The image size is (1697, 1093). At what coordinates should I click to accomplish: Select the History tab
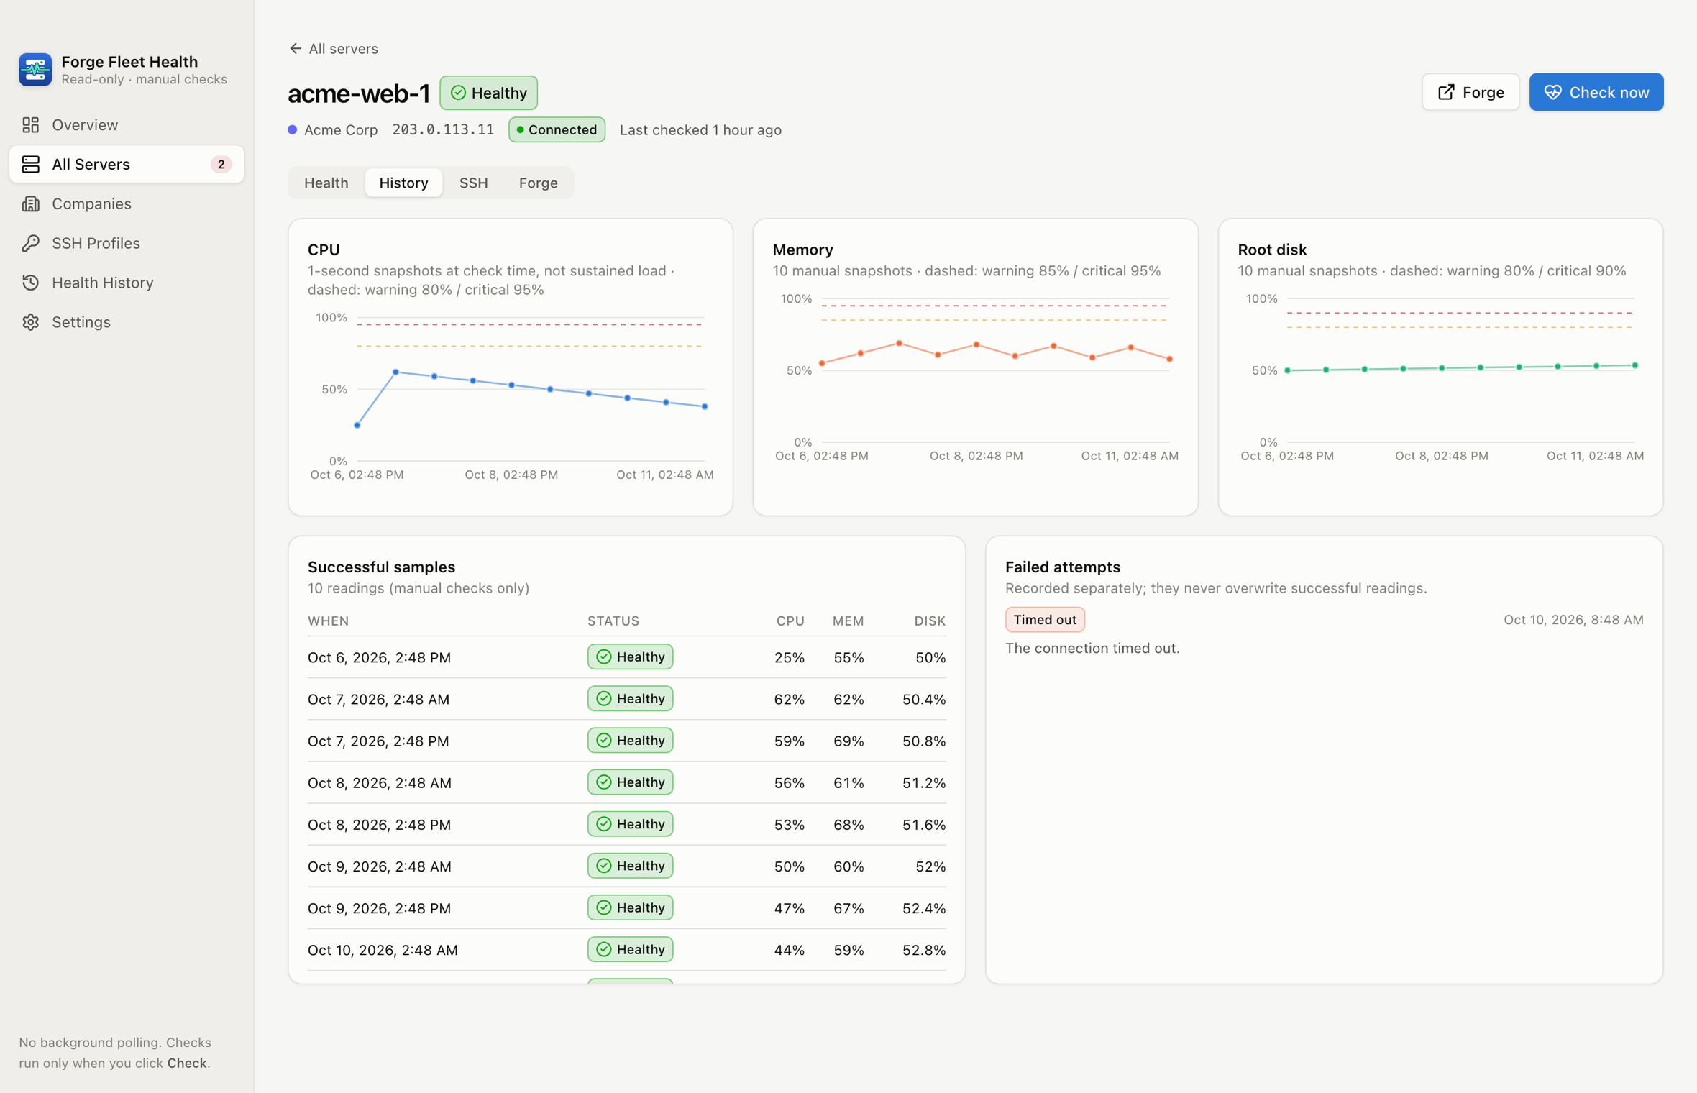pos(404,183)
